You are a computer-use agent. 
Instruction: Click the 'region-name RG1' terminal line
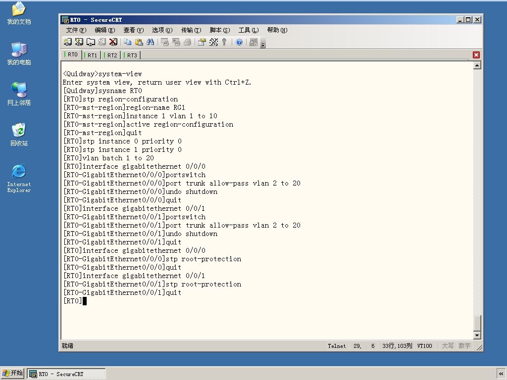[124, 107]
